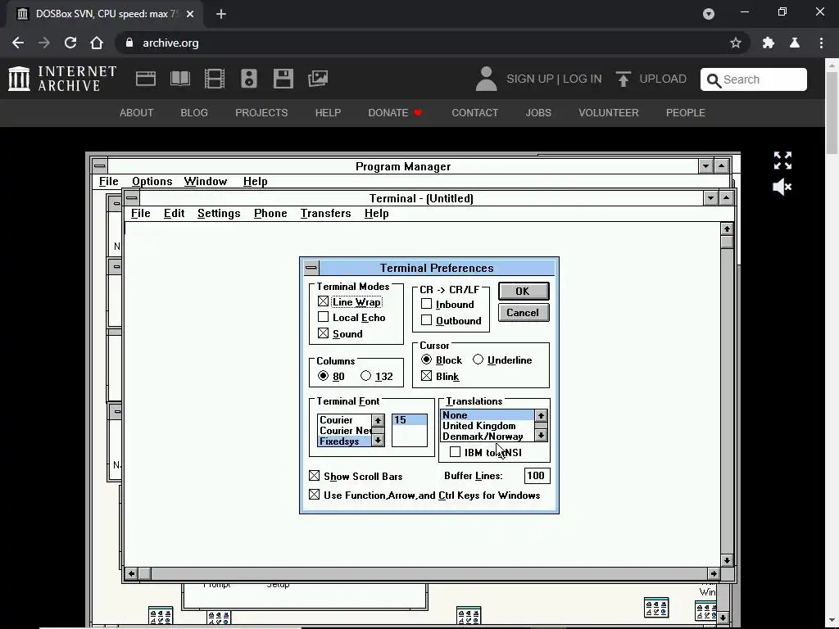This screenshot has height=629, width=839.
Task: Enable Outbound CR/LF checkbox
Action: [426, 320]
